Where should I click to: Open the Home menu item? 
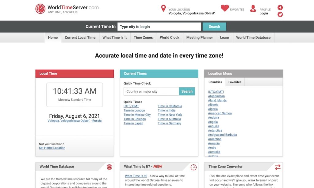[x=53, y=37]
